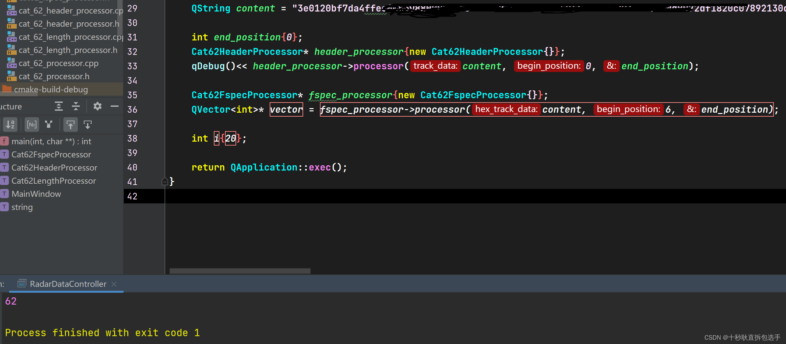The width and height of the screenshot is (786, 344).
Task: Click header_processor variable on line 32
Action: (359, 52)
